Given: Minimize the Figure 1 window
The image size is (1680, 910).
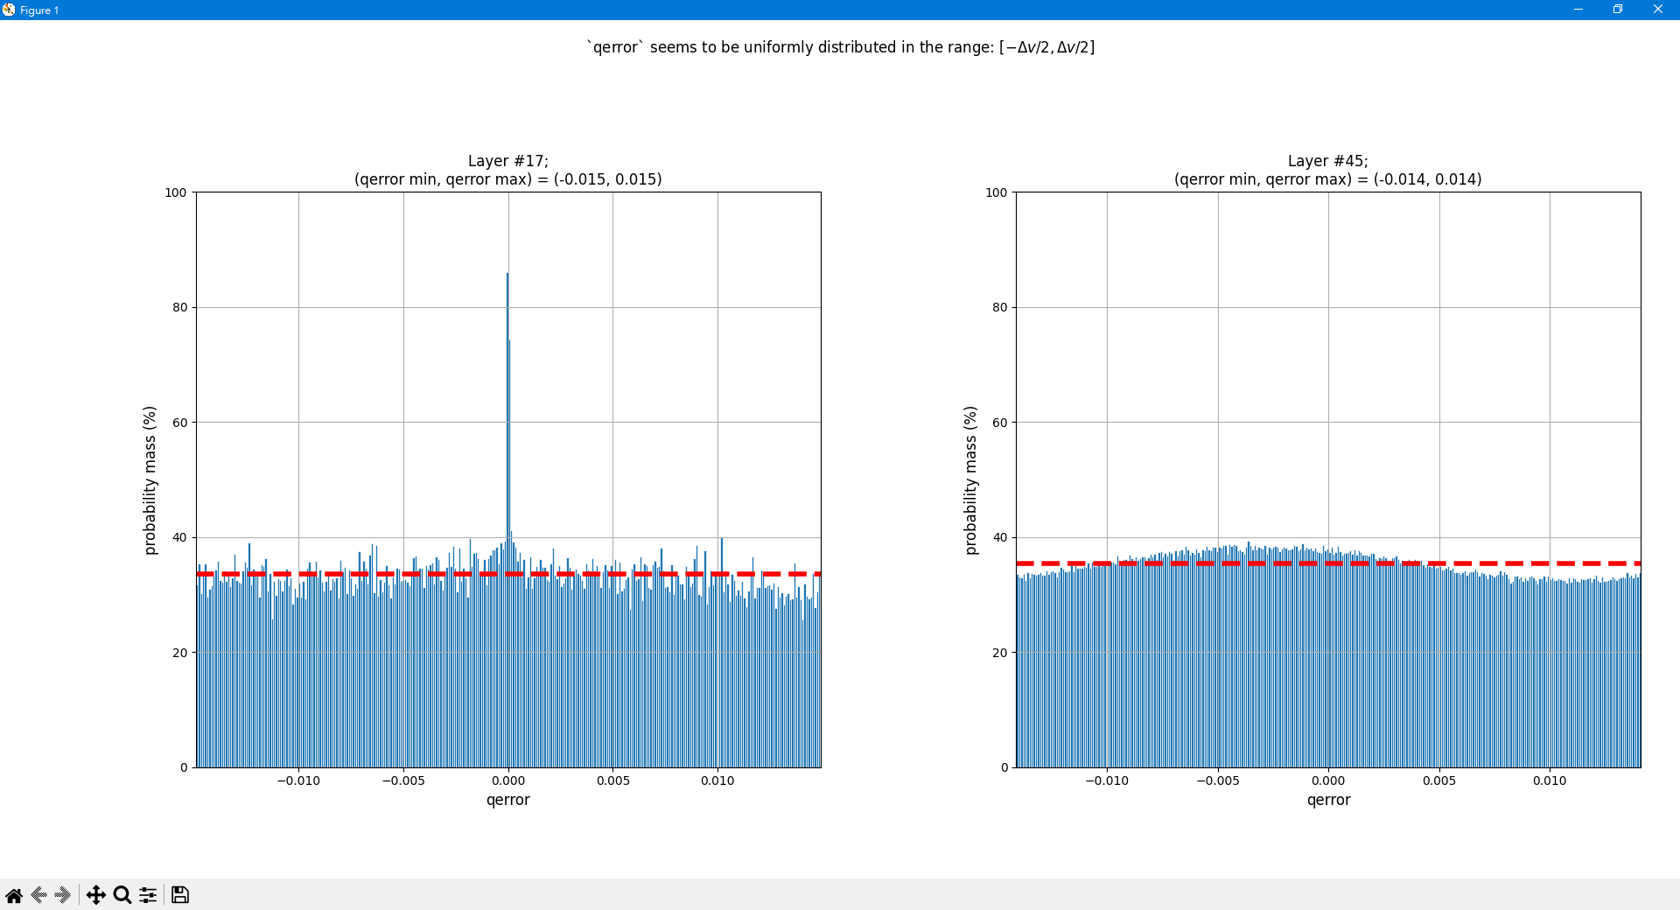Looking at the screenshot, I should (1578, 10).
